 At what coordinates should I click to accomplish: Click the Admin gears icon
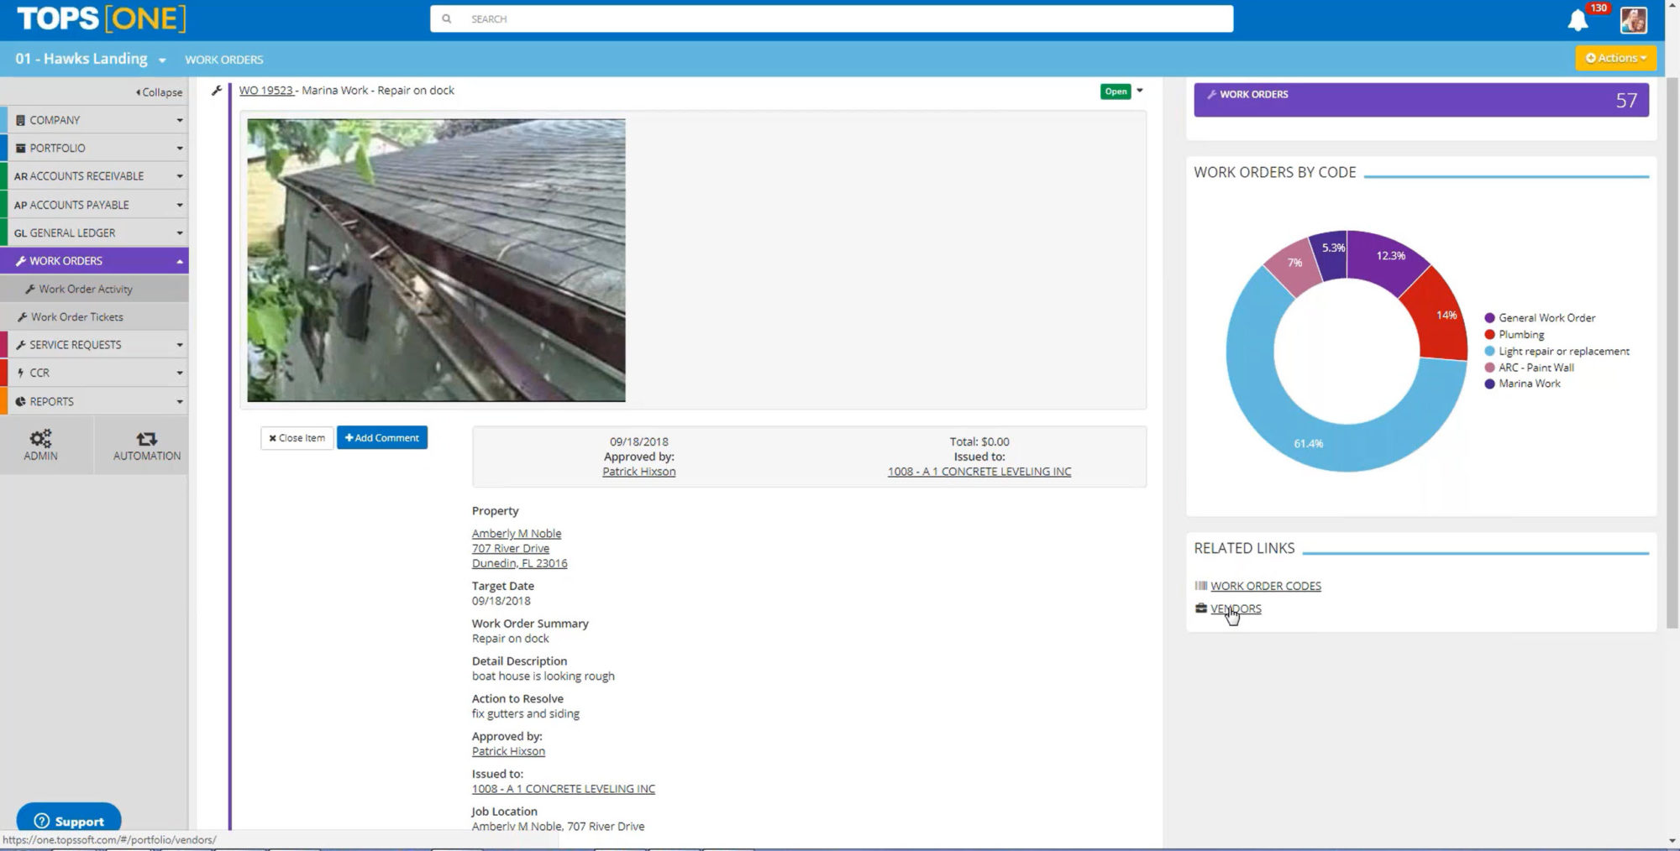[x=40, y=439]
